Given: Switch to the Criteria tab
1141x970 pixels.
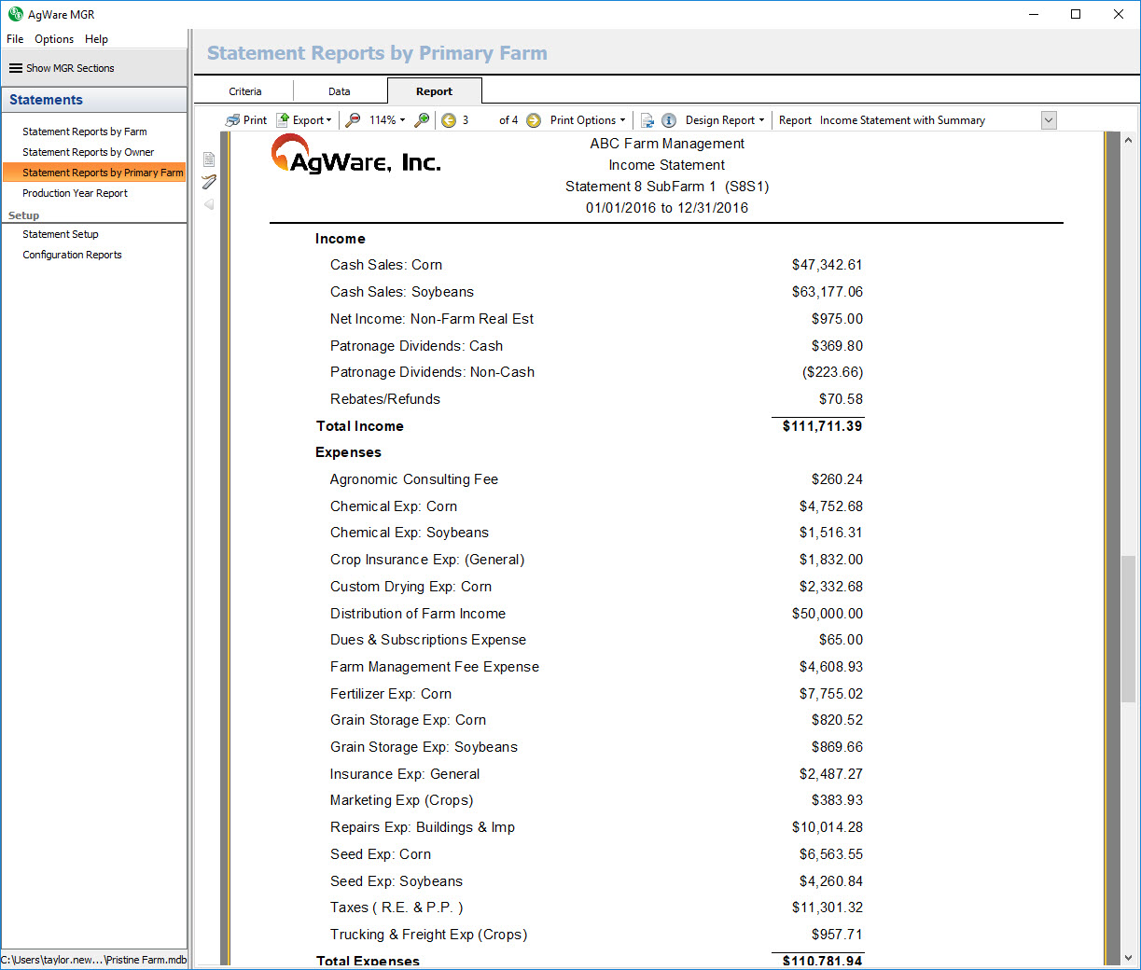Looking at the screenshot, I should click(244, 91).
